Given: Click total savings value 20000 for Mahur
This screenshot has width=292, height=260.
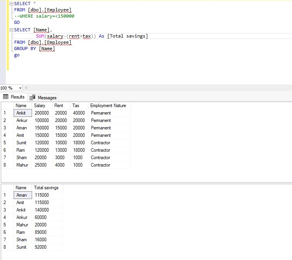Looking at the screenshot, I should coord(47,225).
